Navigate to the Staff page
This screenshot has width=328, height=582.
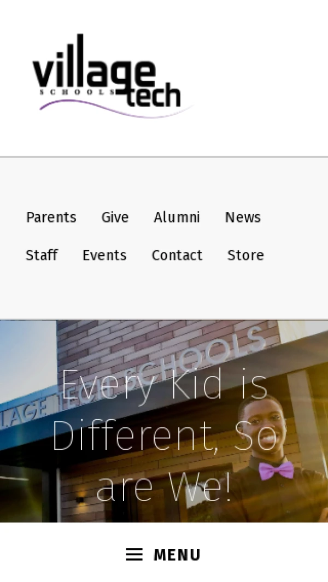click(x=42, y=255)
